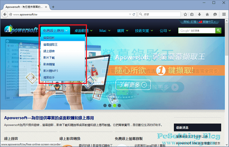The image size is (229, 147).
Task: Click the 了解更多 banner button
Action: coord(133,85)
